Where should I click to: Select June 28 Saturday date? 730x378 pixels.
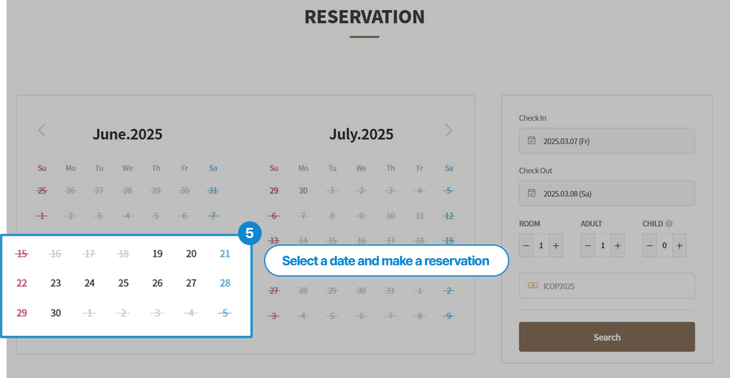(225, 283)
